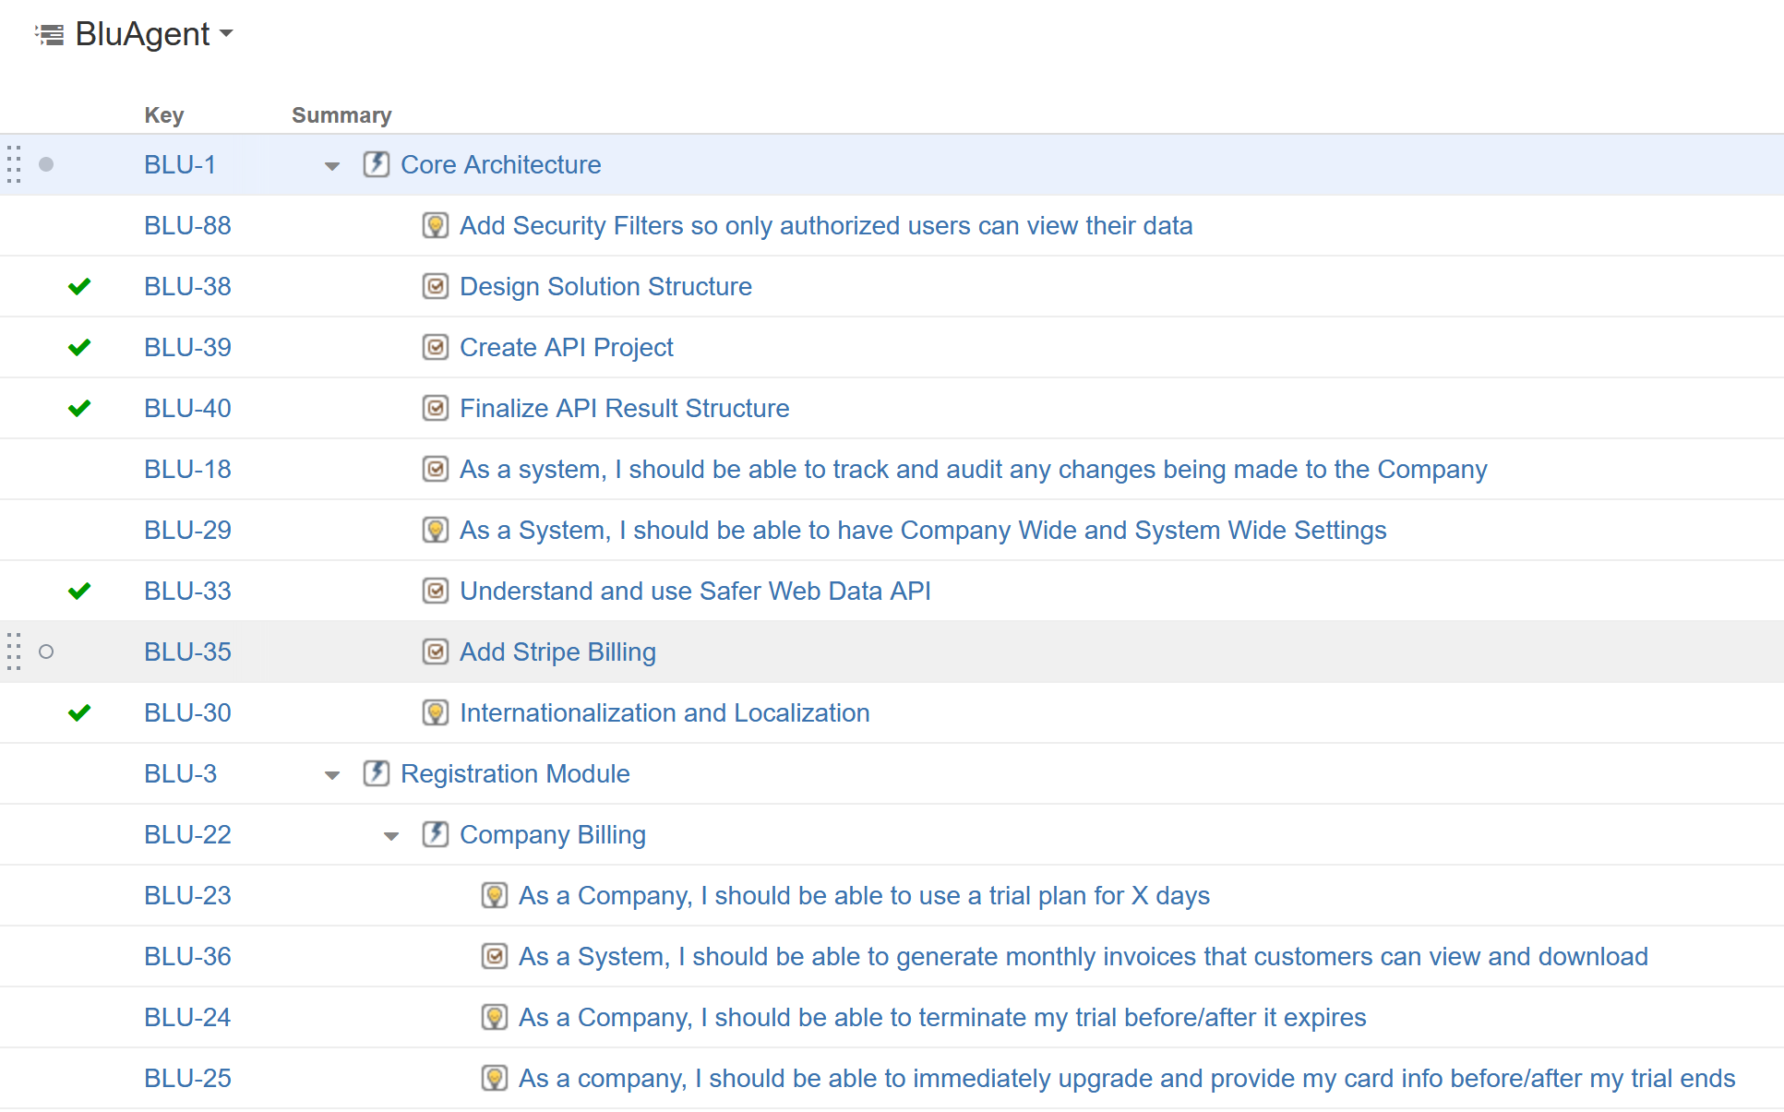Click the task icon on the BLU-18 row
Image resolution: width=1784 pixels, height=1112 pixels.
435,469
